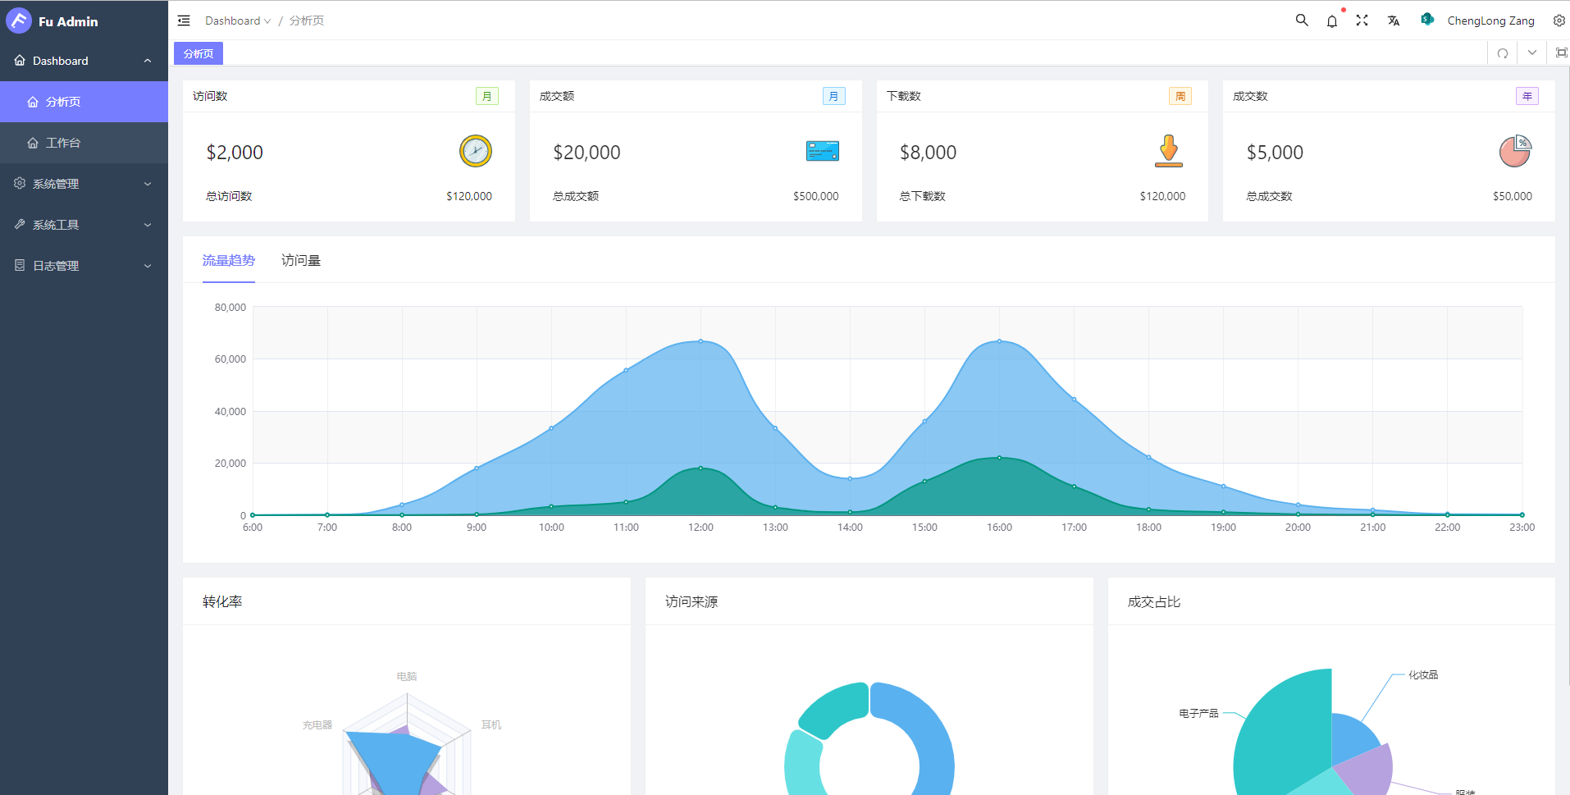Expand the 系统管理 menu chevron
The width and height of the screenshot is (1570, 795).
(x=148, y=184)
